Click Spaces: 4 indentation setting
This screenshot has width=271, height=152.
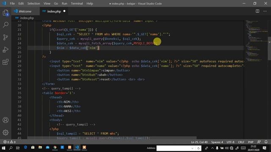click(x=217, y=142)
